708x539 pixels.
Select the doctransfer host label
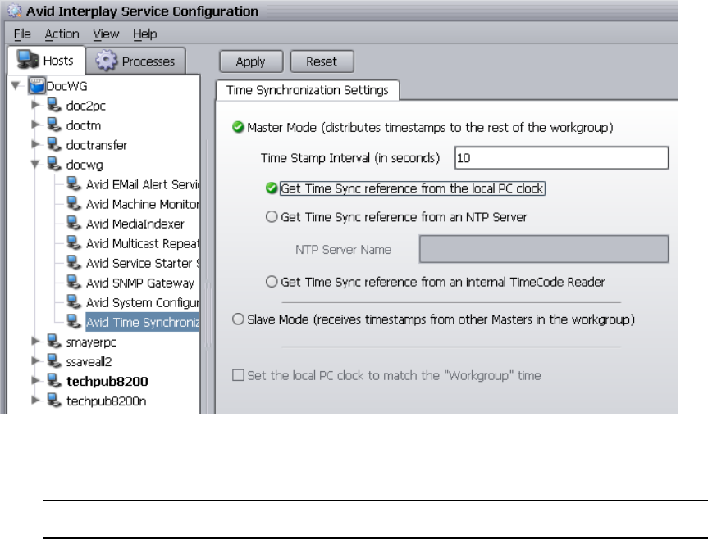coord(97,145)
